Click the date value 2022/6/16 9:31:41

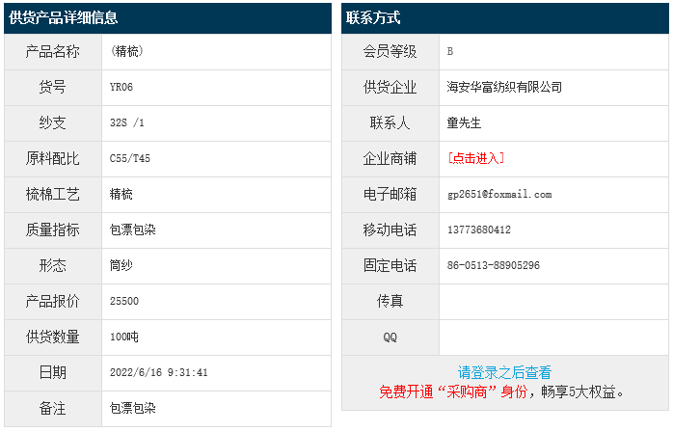pos(159,372)
